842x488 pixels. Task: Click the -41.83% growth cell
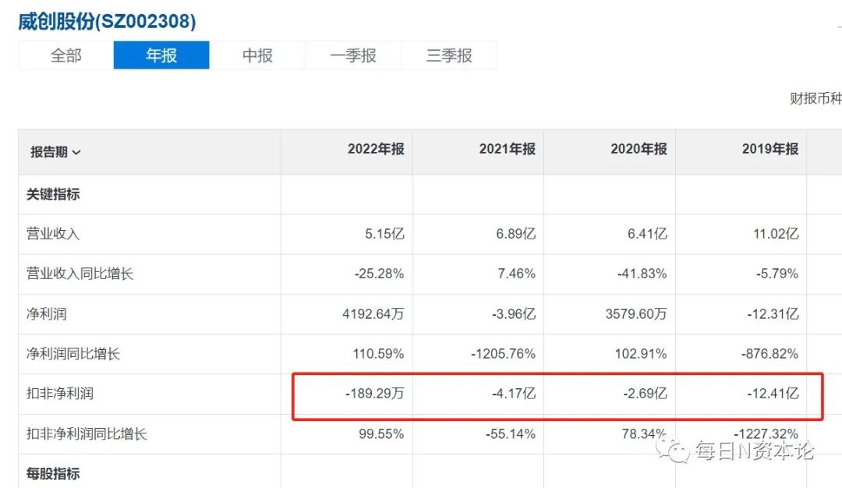(x=642, y=274)
